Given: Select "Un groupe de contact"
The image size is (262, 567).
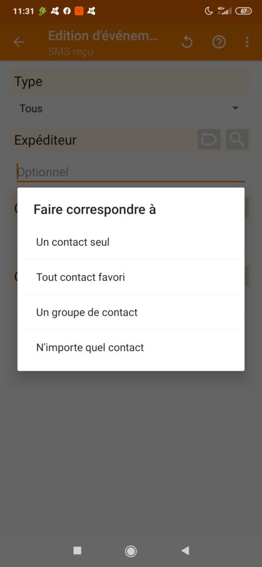Looking at the screenshot, I should point(131,312).
